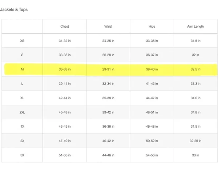
Task: Click the 2XL size row label
Action: click(22, 112)
